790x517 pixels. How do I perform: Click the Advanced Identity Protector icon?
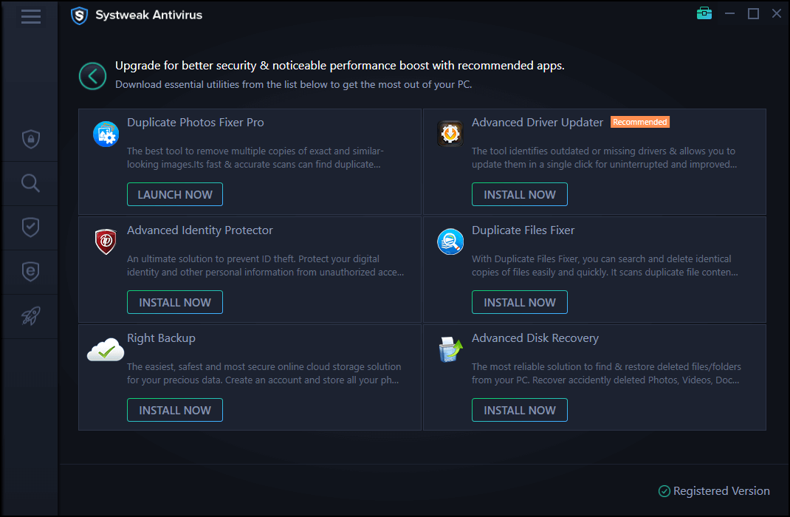click(106, 242)
